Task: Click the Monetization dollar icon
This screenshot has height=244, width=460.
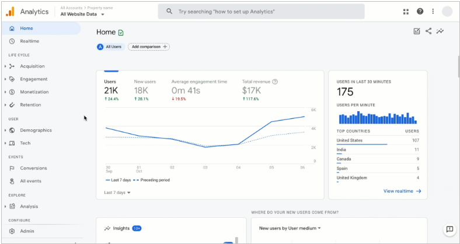Action: [x=12, y=92]
